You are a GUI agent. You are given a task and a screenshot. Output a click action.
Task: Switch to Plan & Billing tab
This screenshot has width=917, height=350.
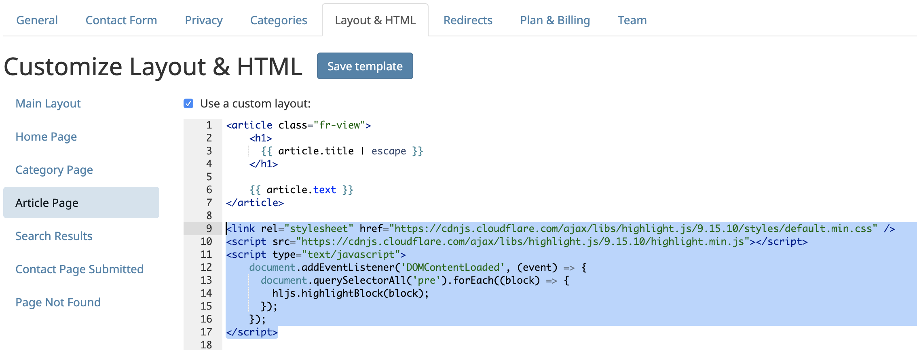(555, 20)
